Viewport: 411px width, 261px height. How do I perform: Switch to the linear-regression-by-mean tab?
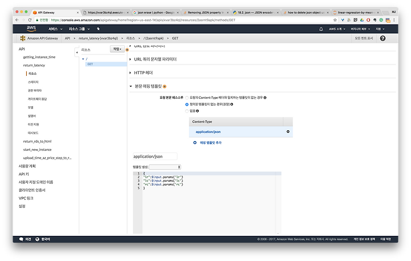[x=356, y=13]
